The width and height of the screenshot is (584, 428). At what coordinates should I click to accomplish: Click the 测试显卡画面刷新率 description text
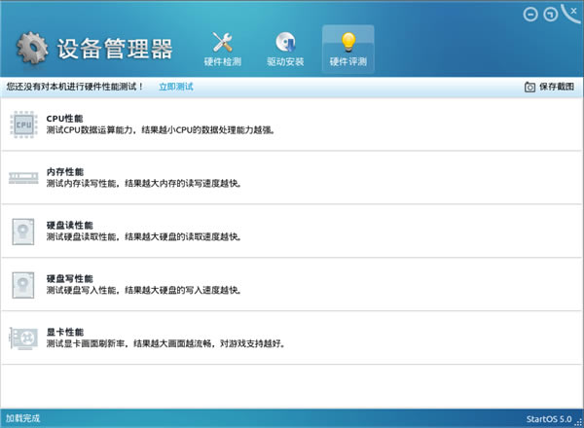pos(165,343)
